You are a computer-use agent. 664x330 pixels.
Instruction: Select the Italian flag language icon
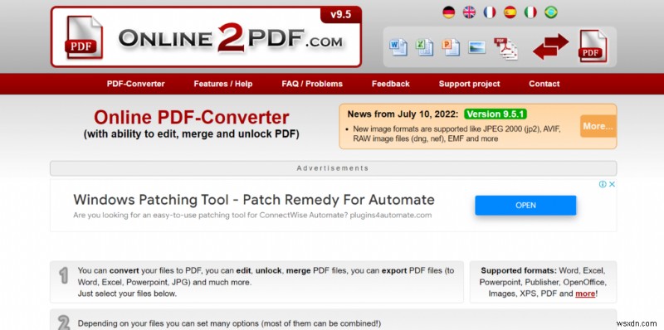click(x=530, y=12)
